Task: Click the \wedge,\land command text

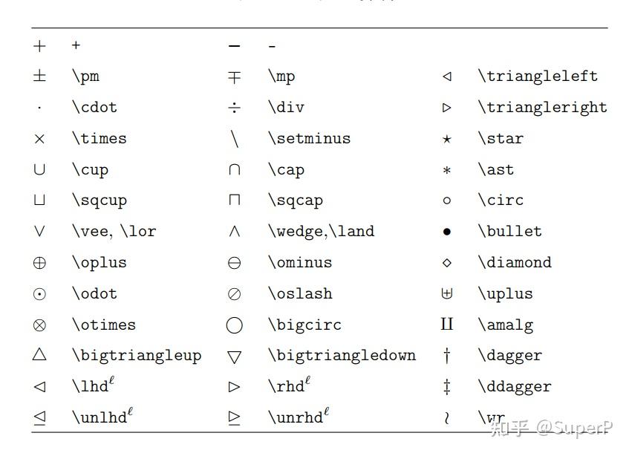Action: (321, 232)
